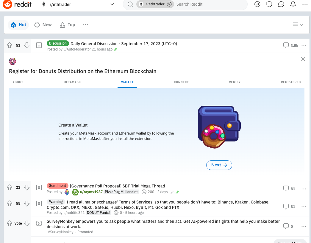Click the text post icon of the Terms of Services post
Image resolution: width=311 pixels, height=243 pixels.
tap(39, 203)
